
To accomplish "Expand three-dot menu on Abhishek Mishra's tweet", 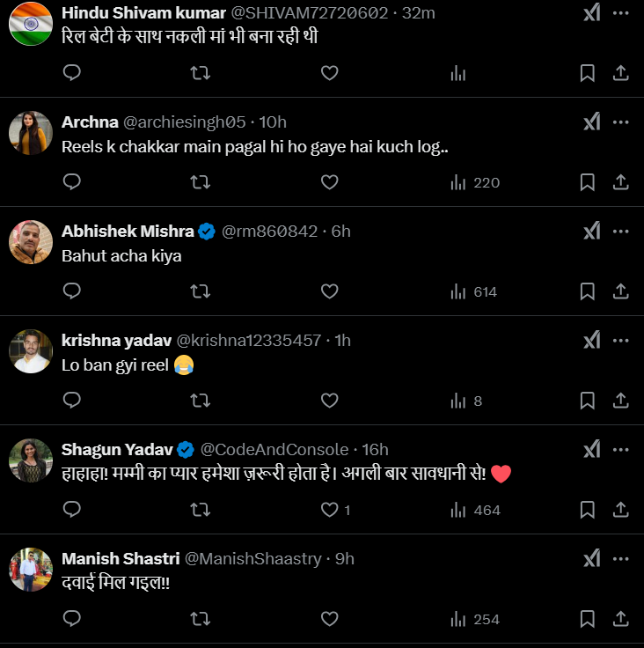I will coord(621,231).
